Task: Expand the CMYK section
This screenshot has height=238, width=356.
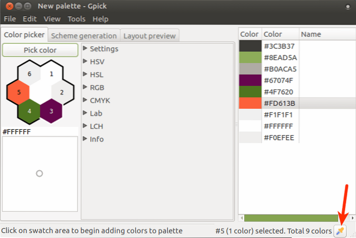Action: [x=99, y=100]
